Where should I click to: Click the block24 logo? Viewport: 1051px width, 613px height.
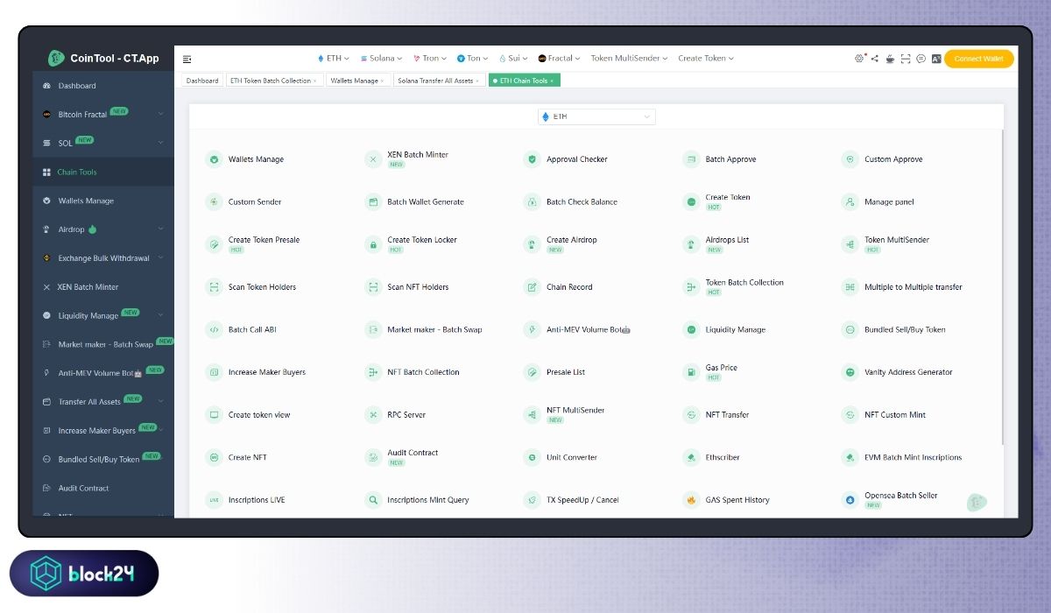click(84, 574)
